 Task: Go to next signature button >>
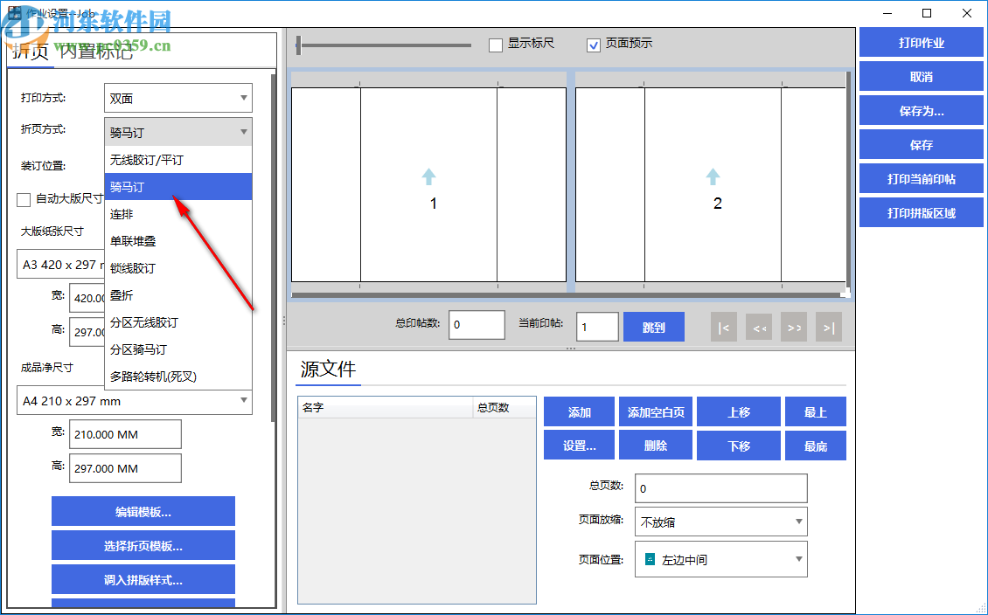pyautogui.click(x=794, y=328)
